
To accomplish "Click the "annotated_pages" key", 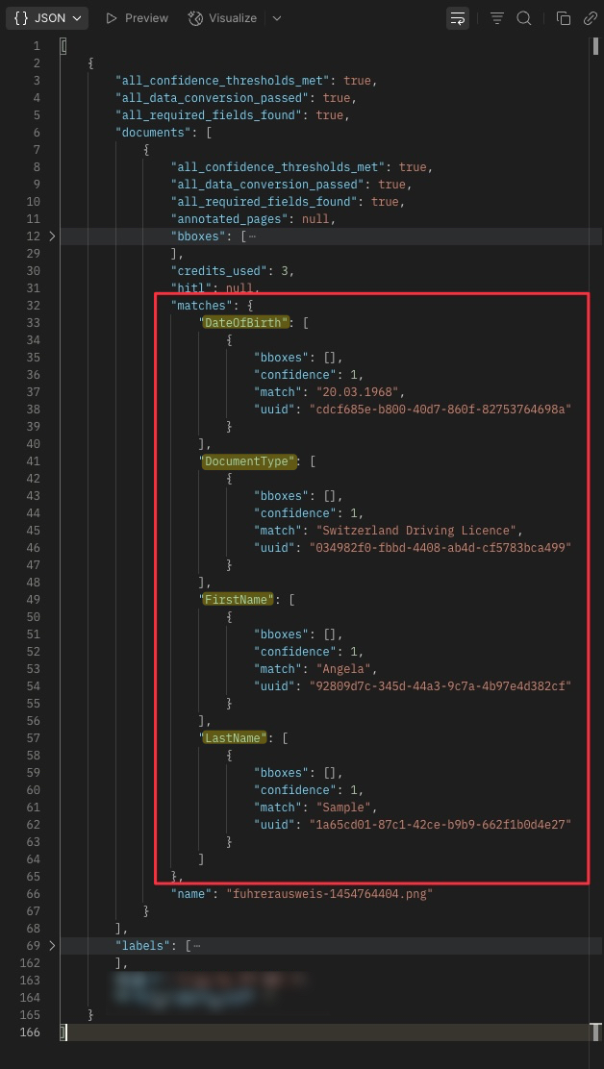I will tap(229, 219).
